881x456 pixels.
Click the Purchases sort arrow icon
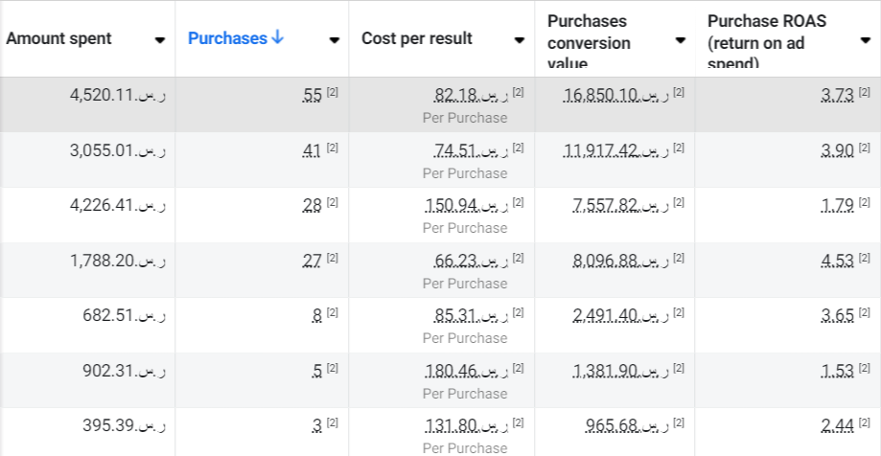278,38
